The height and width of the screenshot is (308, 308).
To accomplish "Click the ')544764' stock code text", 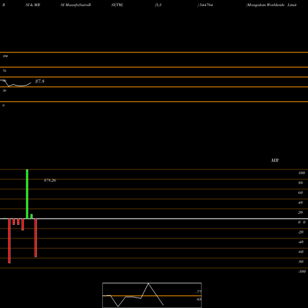I will [x=205, y=5].
